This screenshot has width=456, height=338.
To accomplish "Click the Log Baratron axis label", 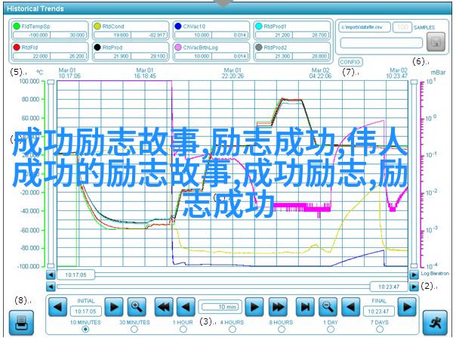I will coord(435,274).
